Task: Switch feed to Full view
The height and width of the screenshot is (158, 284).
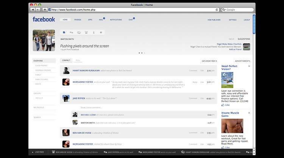Action: click(x=78, y=60)
